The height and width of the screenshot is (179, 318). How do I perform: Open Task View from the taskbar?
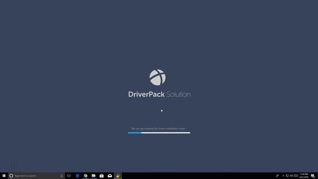pyautogui.click(x=69, y=176)
